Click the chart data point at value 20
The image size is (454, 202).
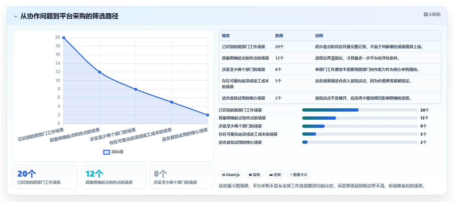(x=63, y=38)
